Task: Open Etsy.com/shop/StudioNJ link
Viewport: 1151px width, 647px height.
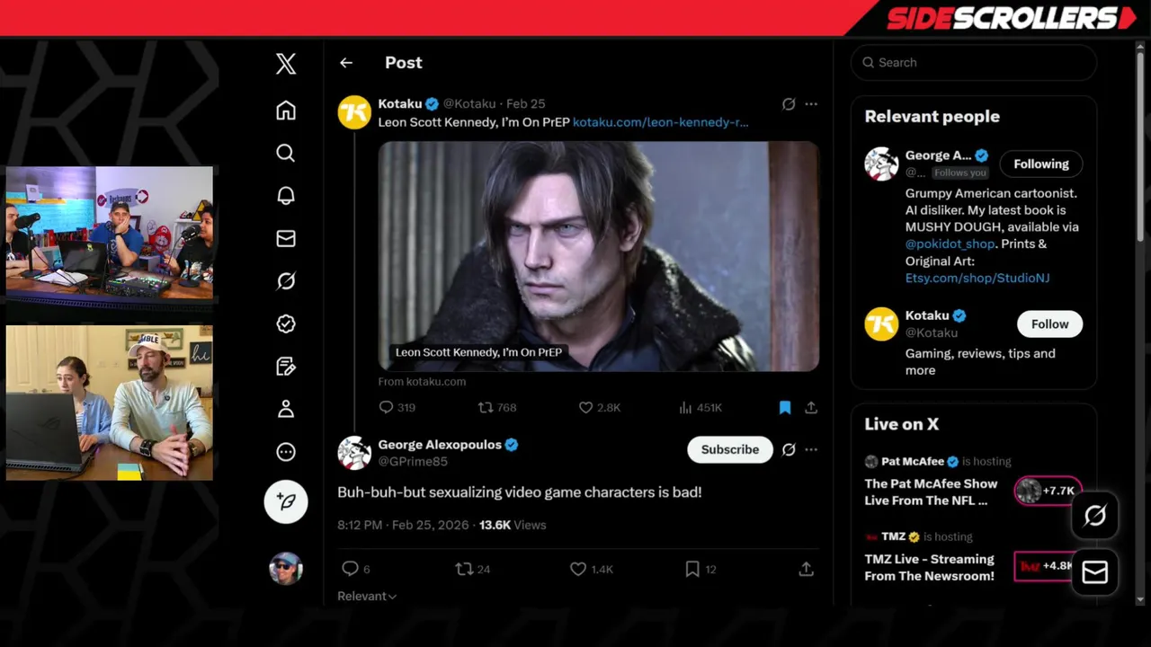Action: coord(977,278)
